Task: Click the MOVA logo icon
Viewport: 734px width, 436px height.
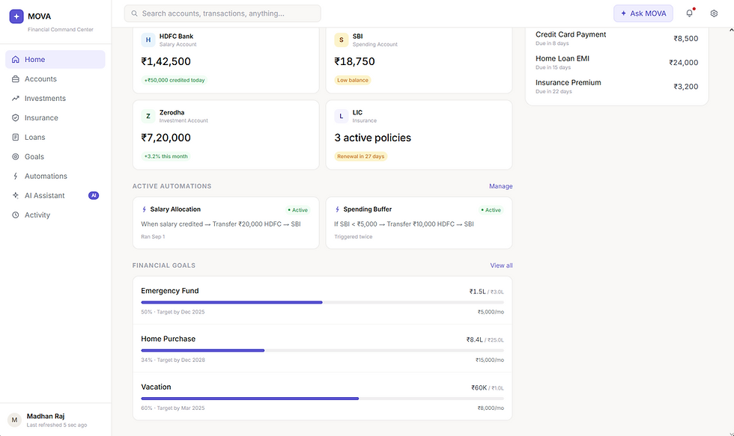Action: [16, 16]
